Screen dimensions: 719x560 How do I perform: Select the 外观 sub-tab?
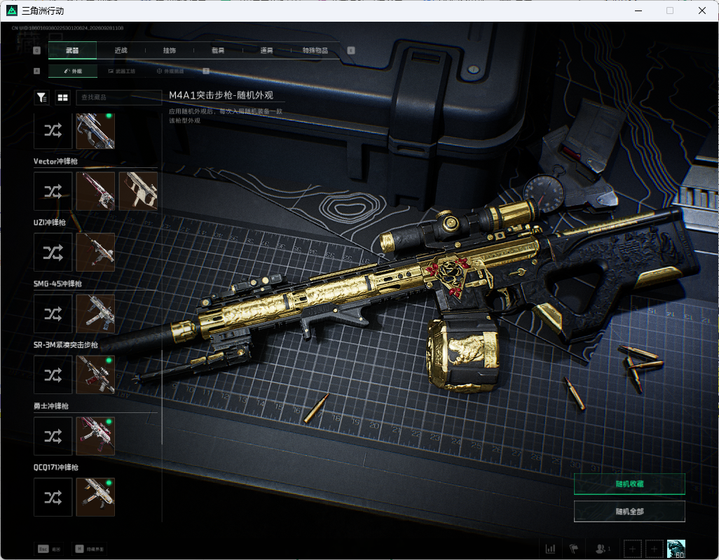coord(72,71)
